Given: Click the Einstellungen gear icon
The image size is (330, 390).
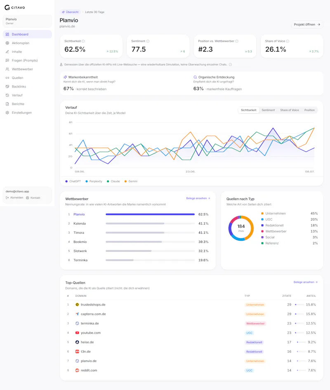Looking at the screenshot, I should pos(7,113).
